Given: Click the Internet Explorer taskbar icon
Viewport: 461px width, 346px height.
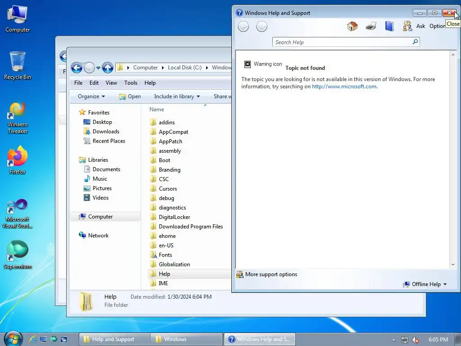Looking at the screenshot, I should tap(32, 339).
